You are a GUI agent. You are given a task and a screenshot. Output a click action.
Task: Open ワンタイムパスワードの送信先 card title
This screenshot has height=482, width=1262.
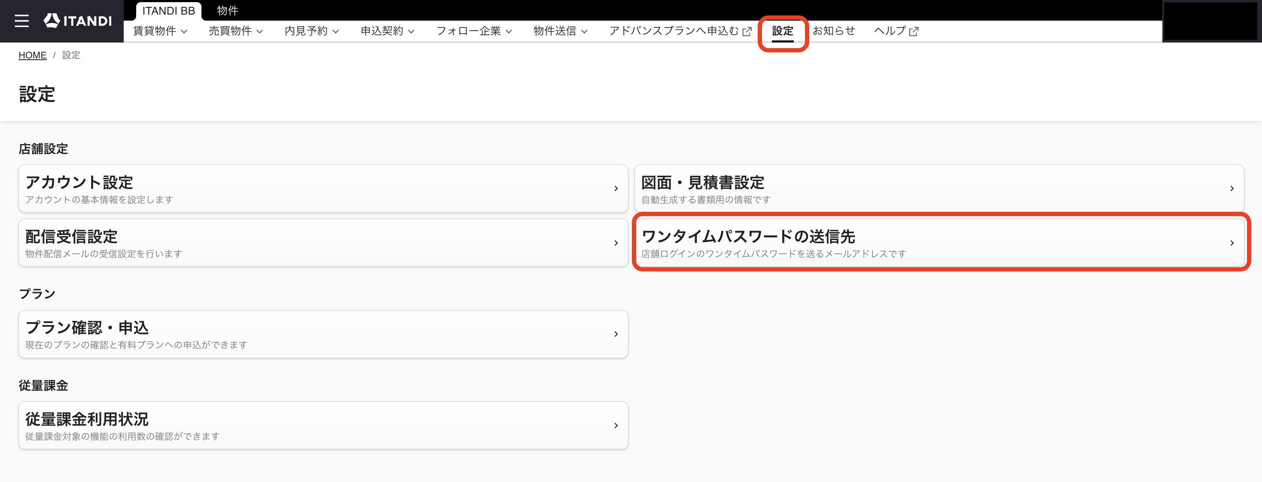coord(748,237)
